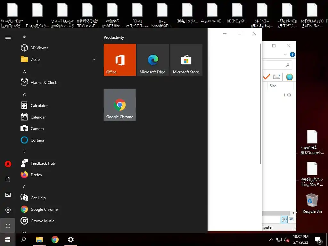Switch to Settings on the taskbar

click(71, 240)
